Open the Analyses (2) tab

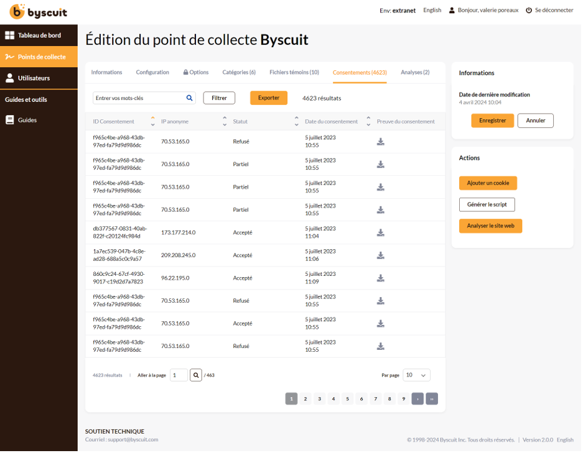415,73
